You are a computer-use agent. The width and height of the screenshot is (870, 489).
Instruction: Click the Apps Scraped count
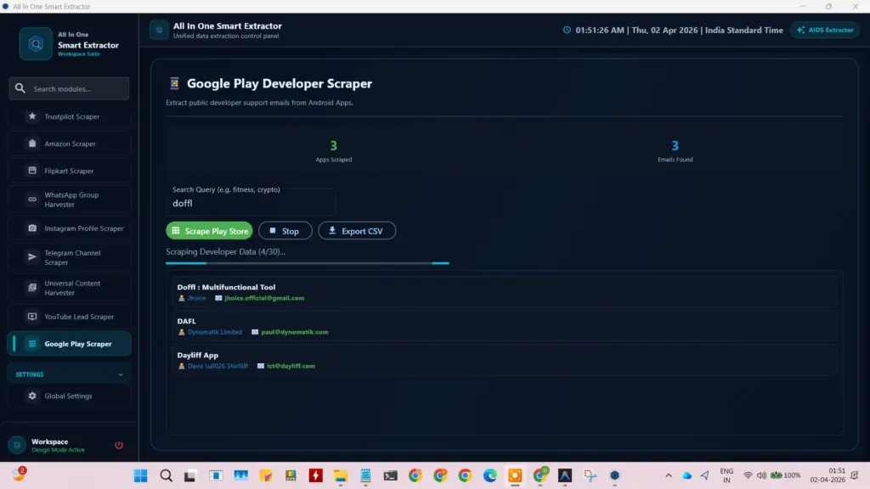(333, 145)
